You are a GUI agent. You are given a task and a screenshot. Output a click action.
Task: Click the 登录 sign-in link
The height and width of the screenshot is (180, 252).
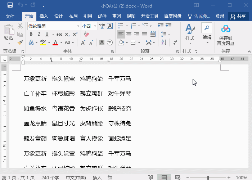[220, 16]
